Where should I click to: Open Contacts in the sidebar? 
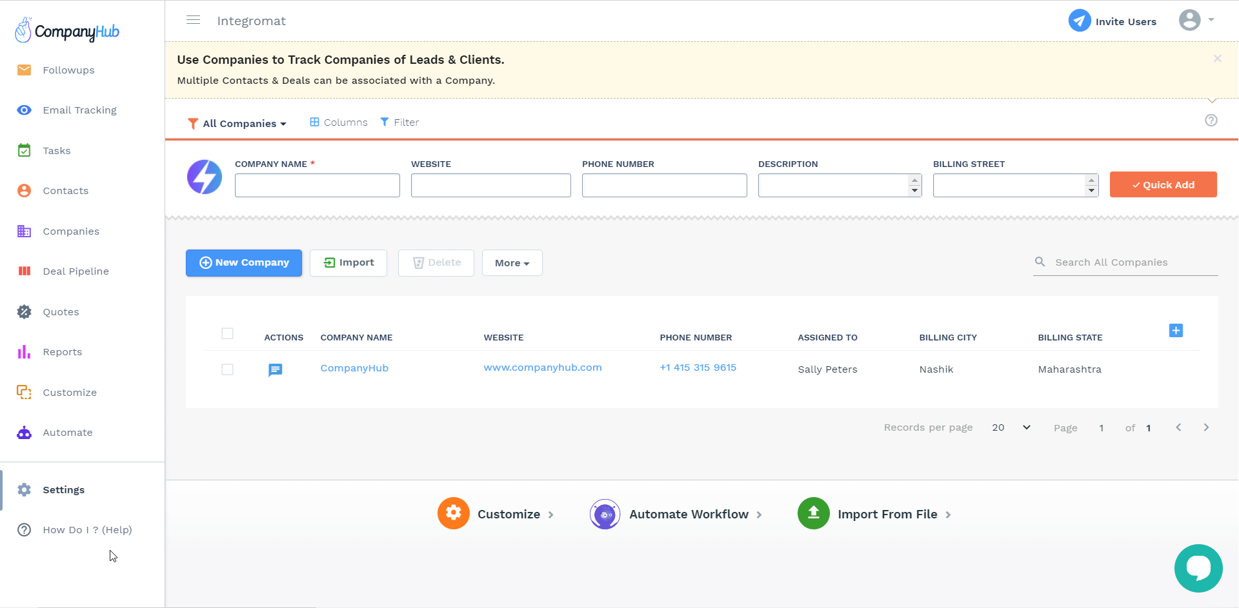point(65,191)
